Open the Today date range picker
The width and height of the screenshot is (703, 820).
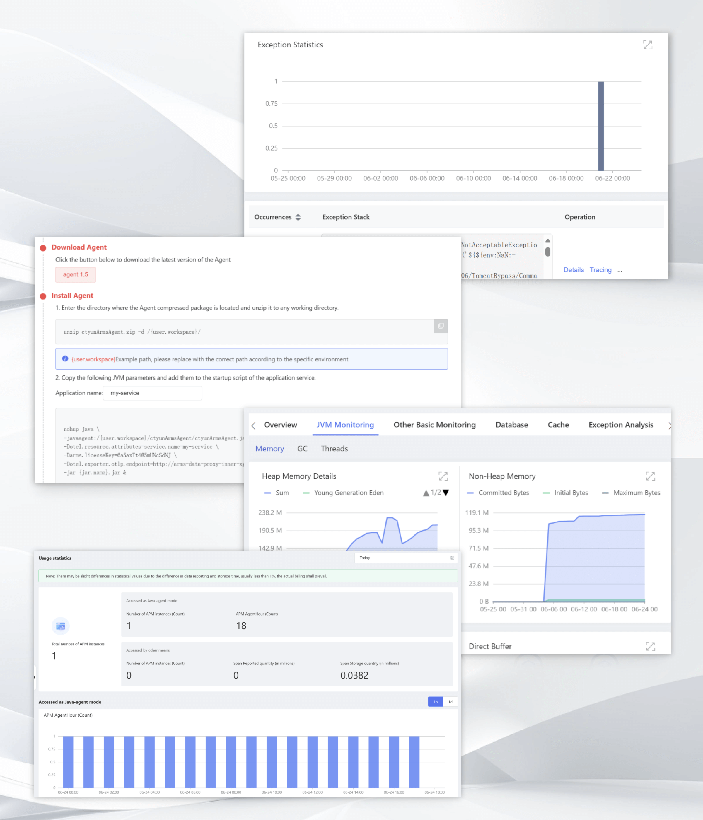tap(406, 558)
